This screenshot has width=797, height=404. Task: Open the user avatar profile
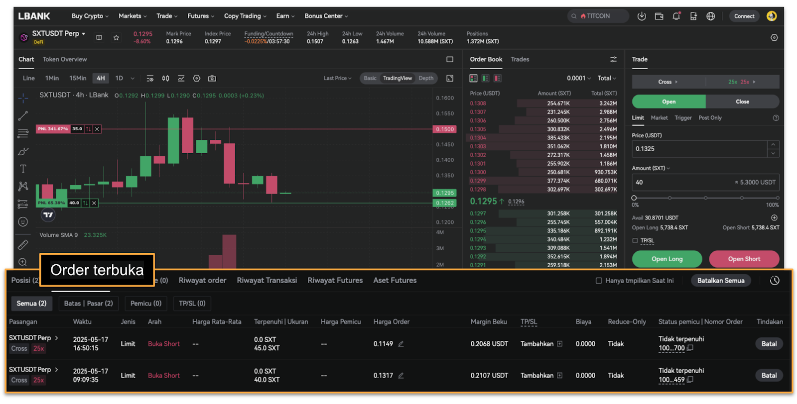(772, 16)
